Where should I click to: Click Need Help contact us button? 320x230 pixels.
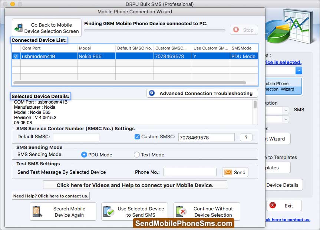click(50, 196)
